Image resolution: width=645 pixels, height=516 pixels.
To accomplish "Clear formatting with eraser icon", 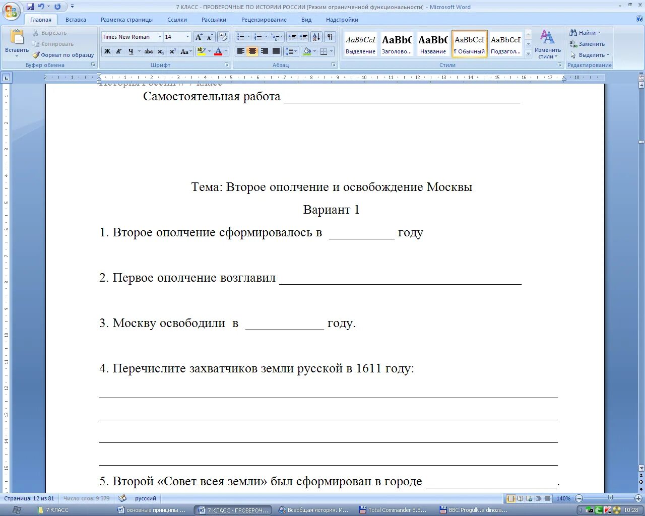I will pyautogui.click(x=223, y=37).
